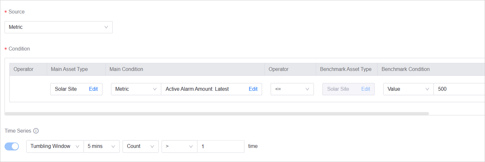Screen dimensions: 485x162
Task: Click the Benchmark Asset Type column header
Action: point(345,69)
